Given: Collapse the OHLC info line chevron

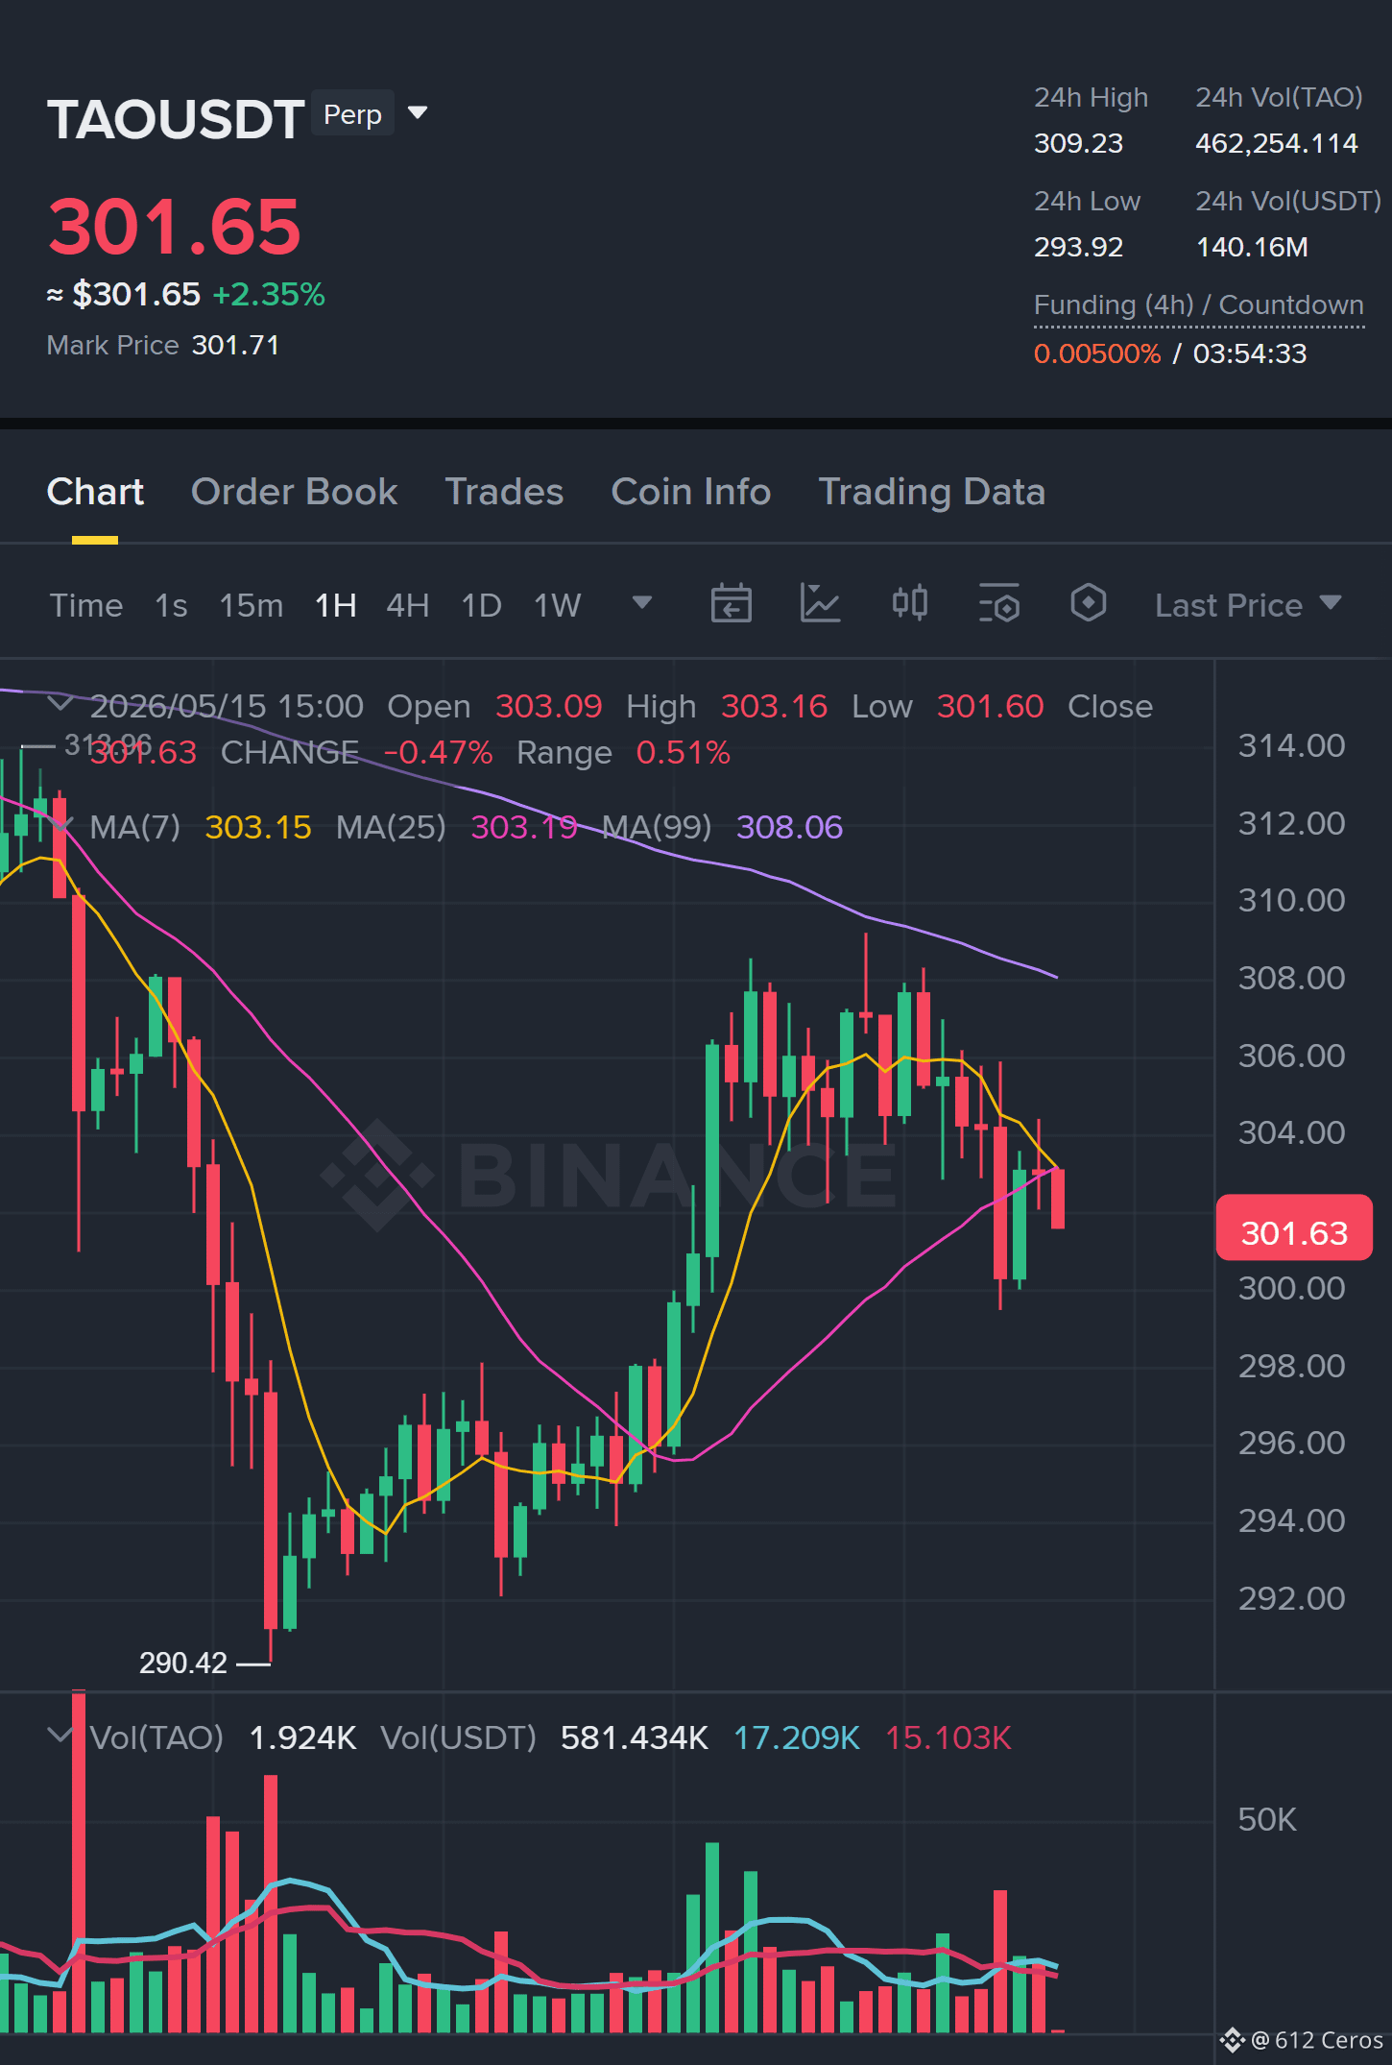Looking at the screenshot, I should (x=60, y=704).
